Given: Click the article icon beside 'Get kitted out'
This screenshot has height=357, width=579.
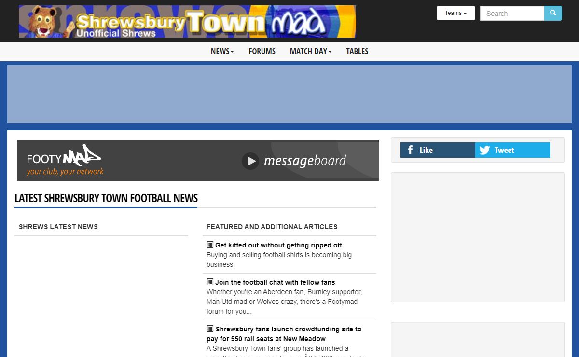Looking at the screenshot, I should tap(210, 245).
